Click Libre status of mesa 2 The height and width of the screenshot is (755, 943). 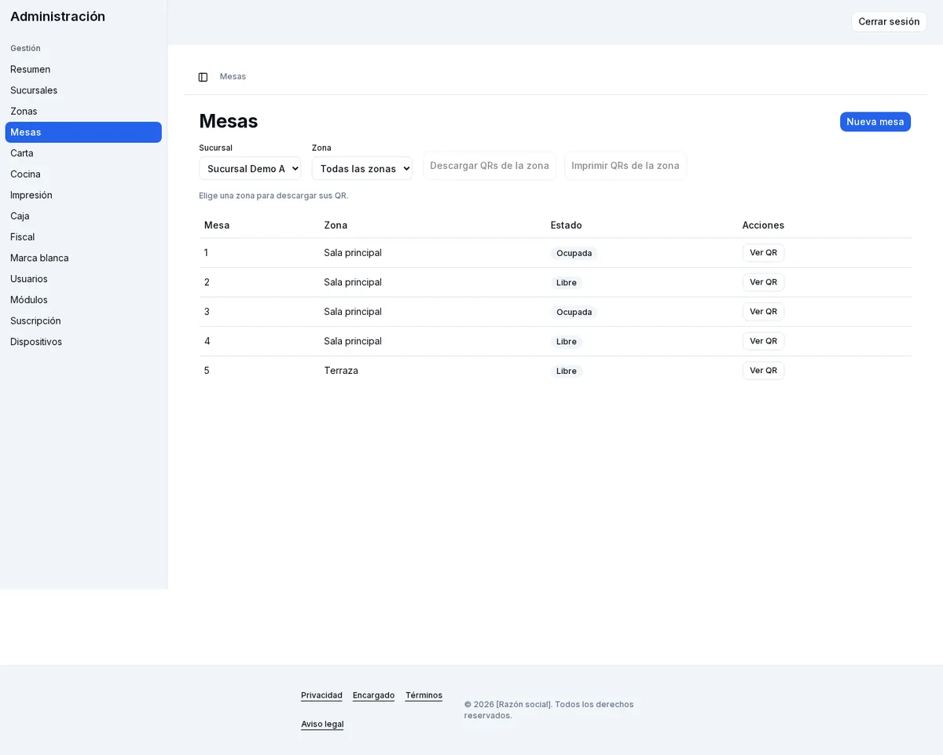coord(567,283)
